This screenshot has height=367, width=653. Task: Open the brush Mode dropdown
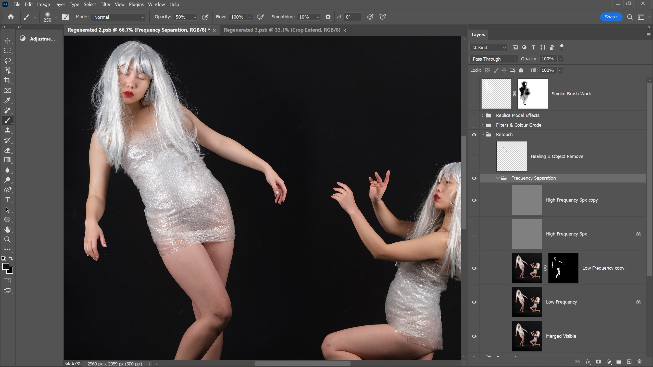[118, 17]
